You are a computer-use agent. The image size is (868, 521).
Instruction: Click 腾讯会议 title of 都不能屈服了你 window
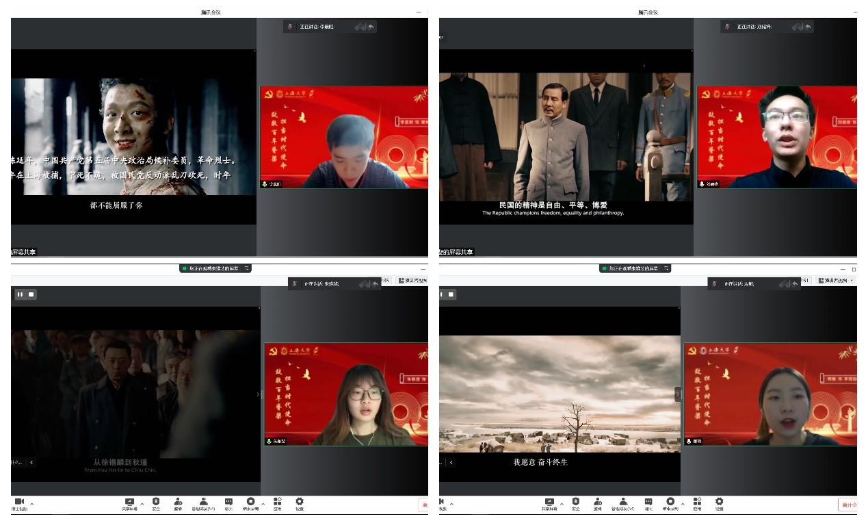point(211,12)
